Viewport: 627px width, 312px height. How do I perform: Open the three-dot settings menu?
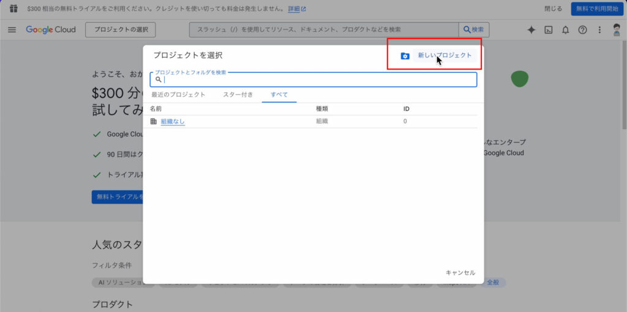pyautogui.click(x=599, y=30)
